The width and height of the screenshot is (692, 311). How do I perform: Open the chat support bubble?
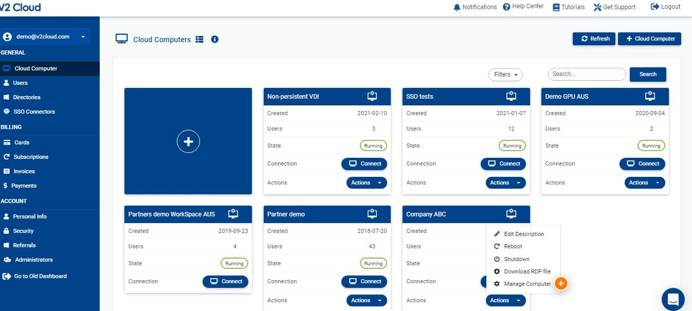672,299
